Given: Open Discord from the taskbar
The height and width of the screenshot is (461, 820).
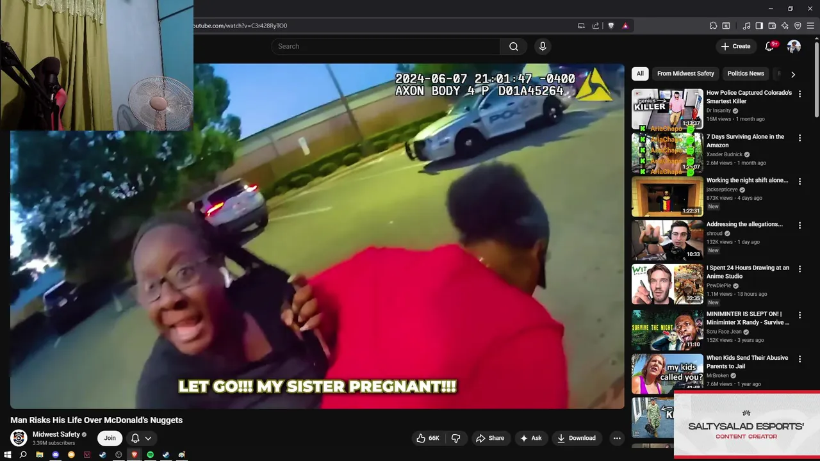Looking at the screenshot, I should 55,455.
